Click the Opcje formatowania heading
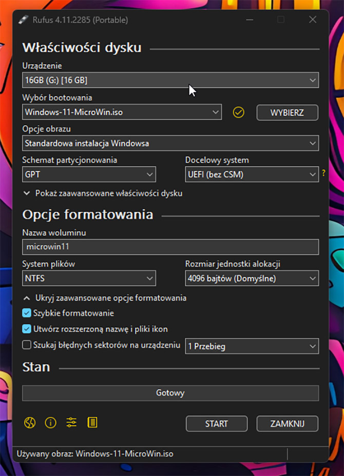 coord(88,214)
